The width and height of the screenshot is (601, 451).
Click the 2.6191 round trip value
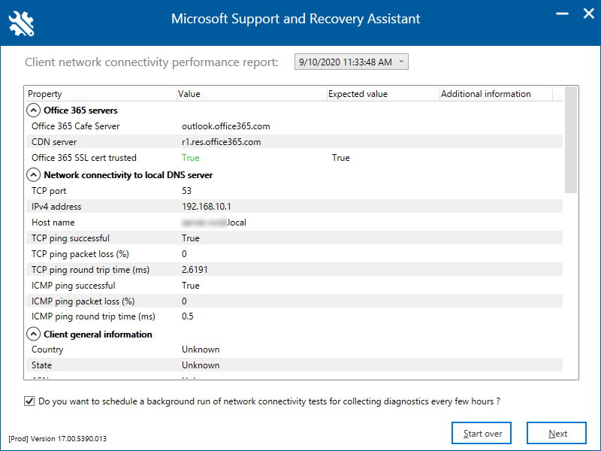click(x=195, y=270)
